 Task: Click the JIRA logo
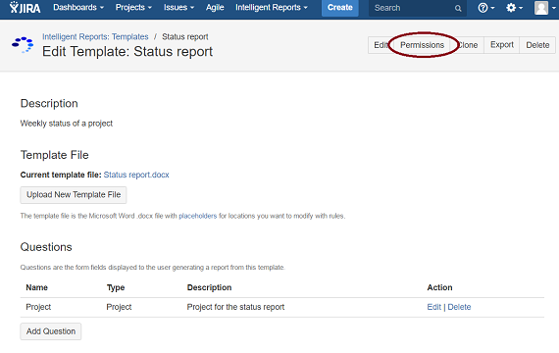click(x=25, y=8)
